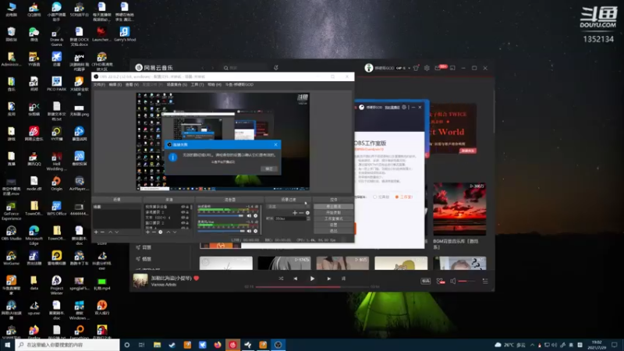624x351 pixels.
Task: Close the connection failed dialog with its X
Action: tap(275, 144)
